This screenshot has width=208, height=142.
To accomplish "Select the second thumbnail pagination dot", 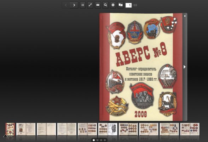I will coord(98,140).
